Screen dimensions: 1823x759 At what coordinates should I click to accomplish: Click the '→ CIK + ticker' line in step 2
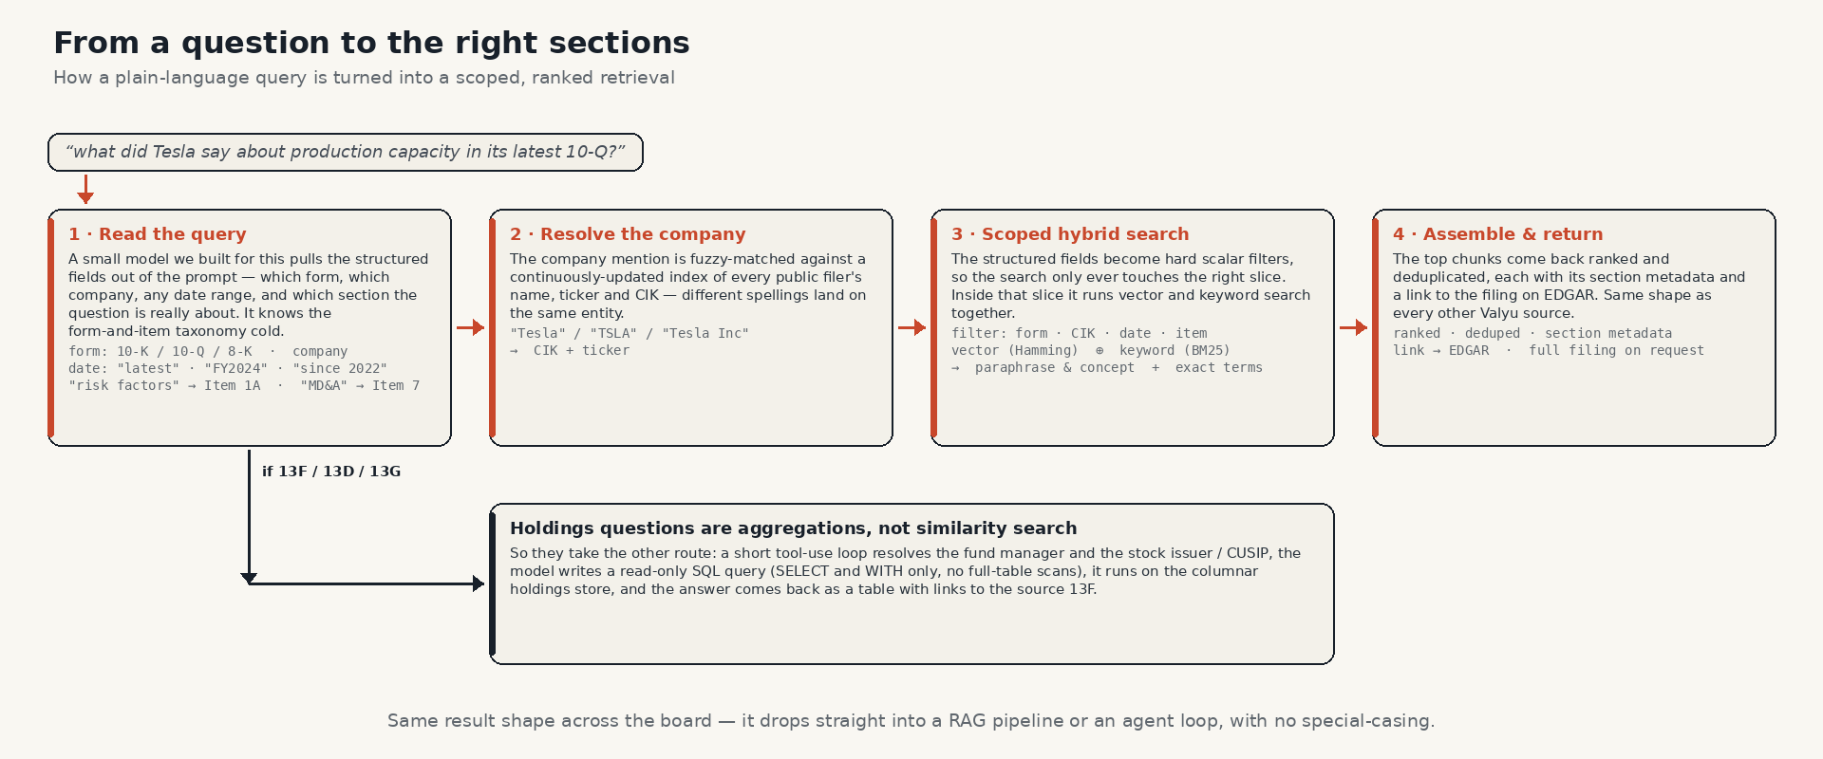click(570, 350)
